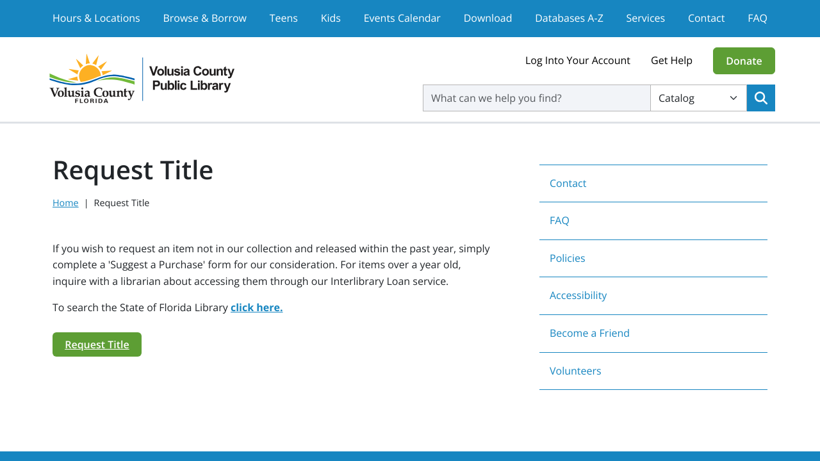
Task: Click the search magnifier icon
Action: [760, 97]
